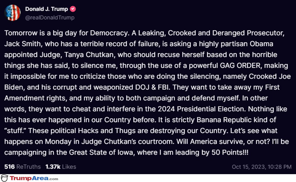Viewport: 296px width, 182px height.
Task: Click the TrumpArea mascot face icon
Action: pyautogui.click(x=4, y=178)
